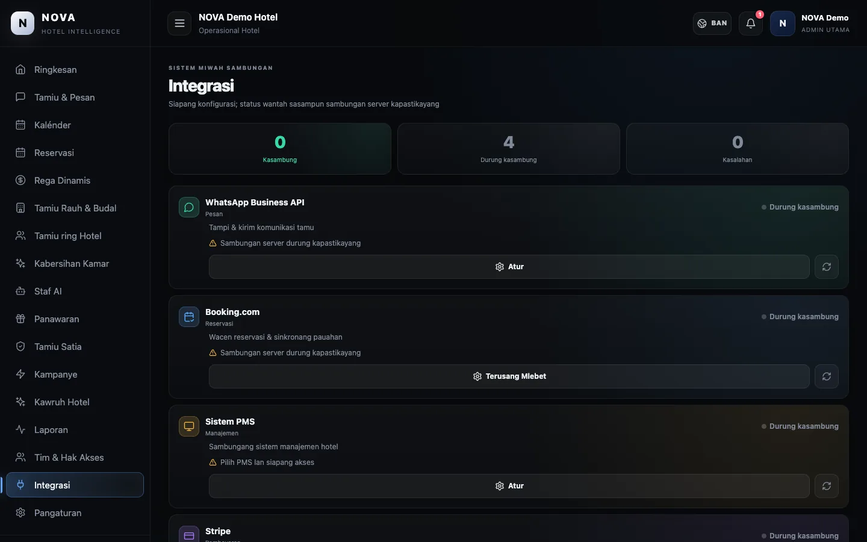Click the Pilih PMS lan siapang akses warning
Viewport: 867px width, 542px height.
point(262,463)
